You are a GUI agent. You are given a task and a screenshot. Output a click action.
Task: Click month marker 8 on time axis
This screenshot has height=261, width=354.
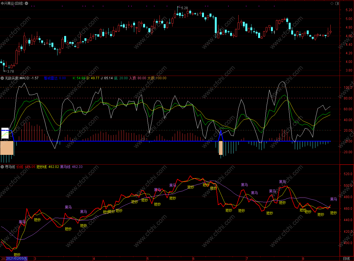(303, 259)
